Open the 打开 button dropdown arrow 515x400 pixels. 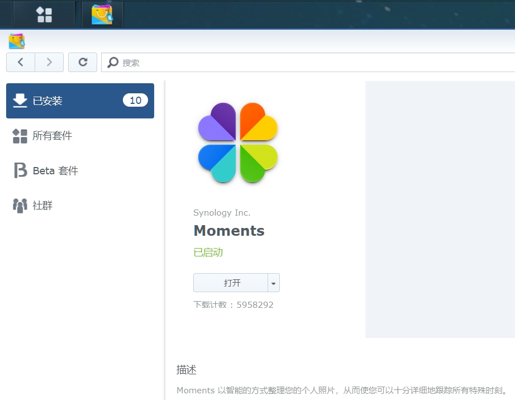273,283
